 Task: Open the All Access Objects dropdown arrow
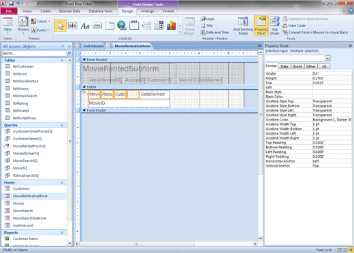click(63, 46)
